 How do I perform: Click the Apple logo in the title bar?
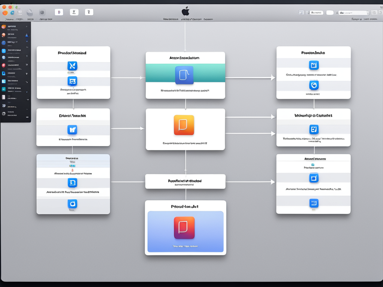[x=185, y=11]
